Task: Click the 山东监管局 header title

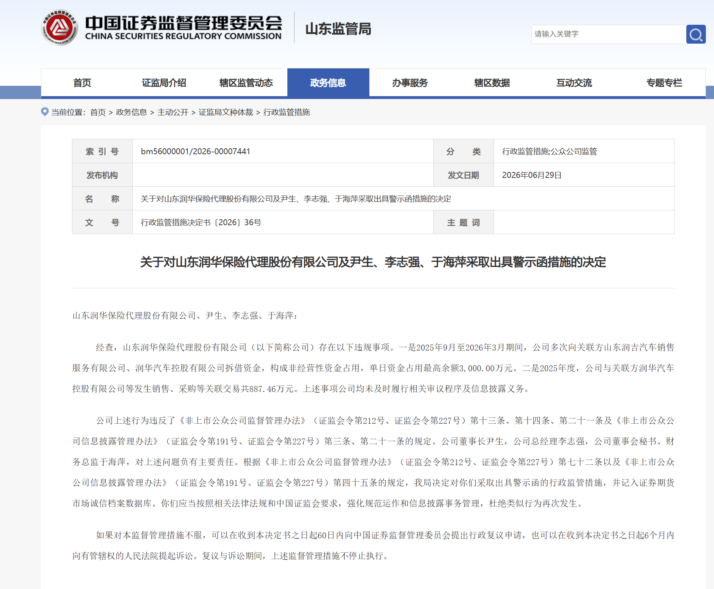Action: (x=338, y=29)
